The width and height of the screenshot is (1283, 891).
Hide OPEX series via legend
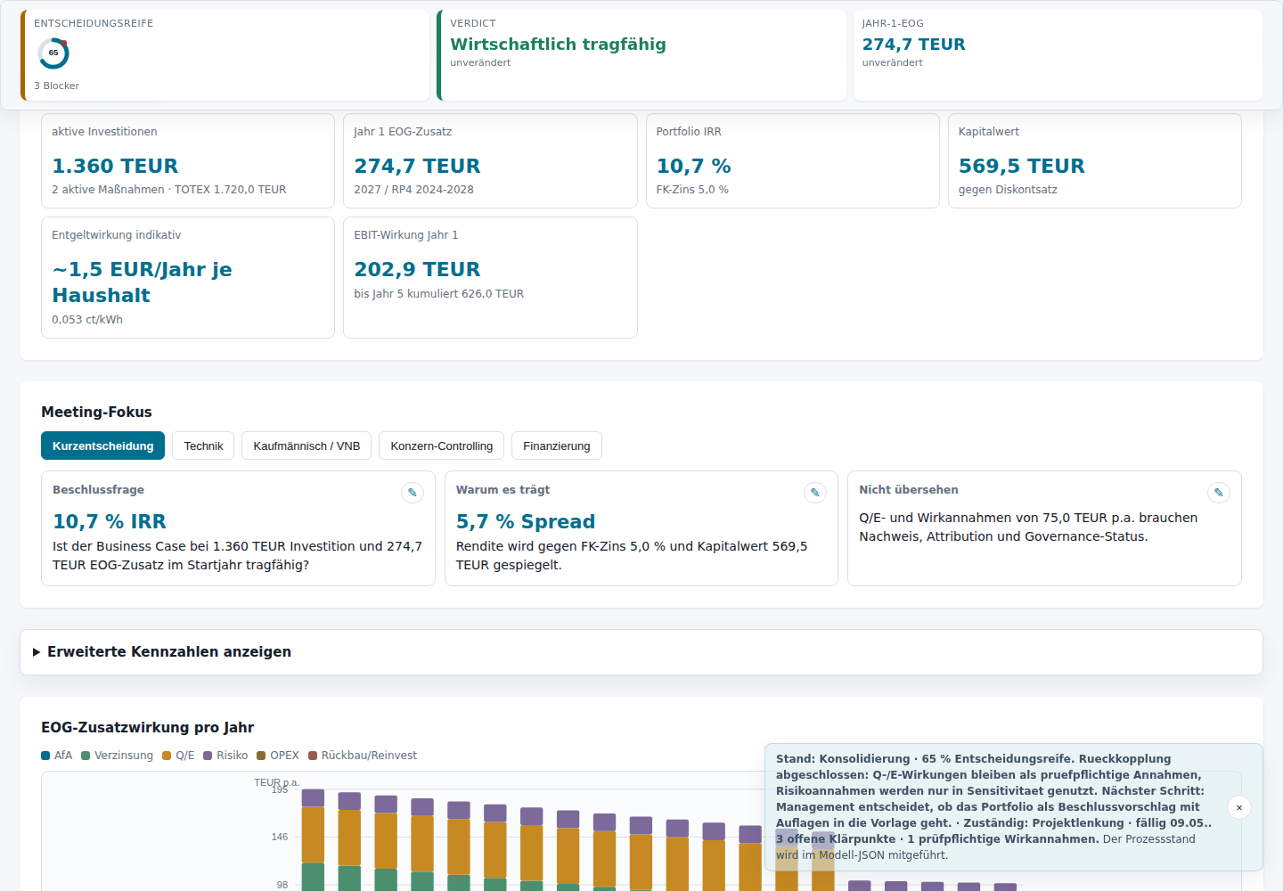pos(278,756)
